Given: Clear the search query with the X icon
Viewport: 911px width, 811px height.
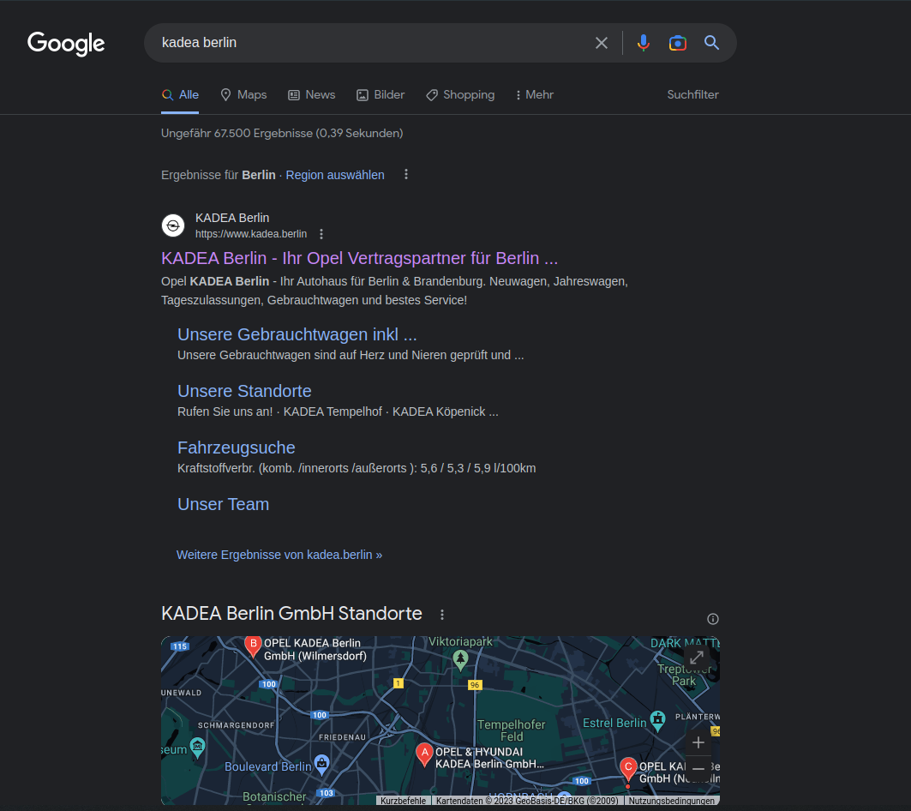Looking at the screenshot, I should (x=602, y=43).
